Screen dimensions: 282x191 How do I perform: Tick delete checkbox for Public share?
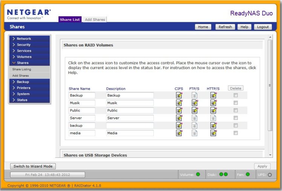pos(236,110)
